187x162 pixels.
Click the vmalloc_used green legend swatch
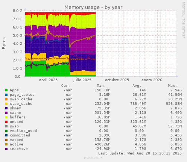(x=6, y=131)
